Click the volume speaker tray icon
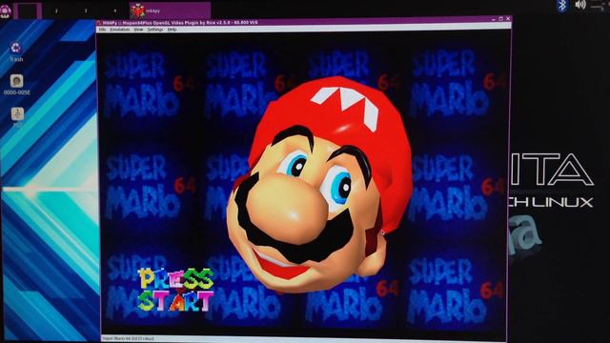 pos(580,5)
